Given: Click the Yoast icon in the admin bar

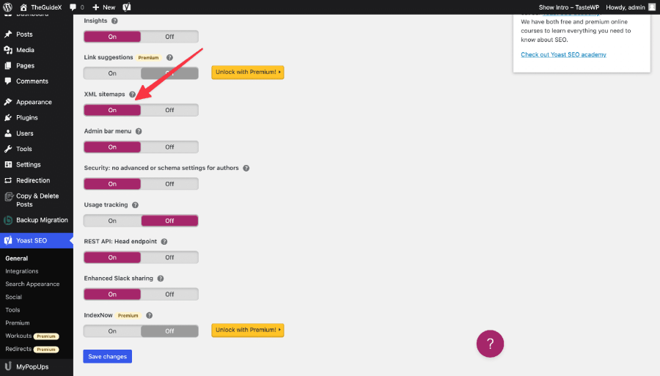Looking at the screenshot, I should tap(127, 7).
